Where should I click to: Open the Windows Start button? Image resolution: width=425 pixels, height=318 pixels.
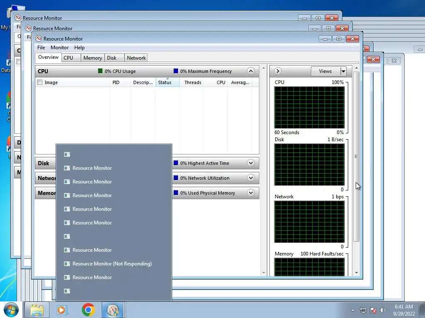[11, 310]
